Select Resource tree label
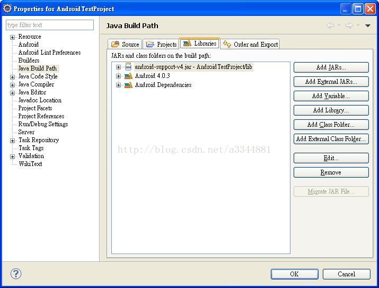The height and width of the screenshot is (288, 379). 30,37
